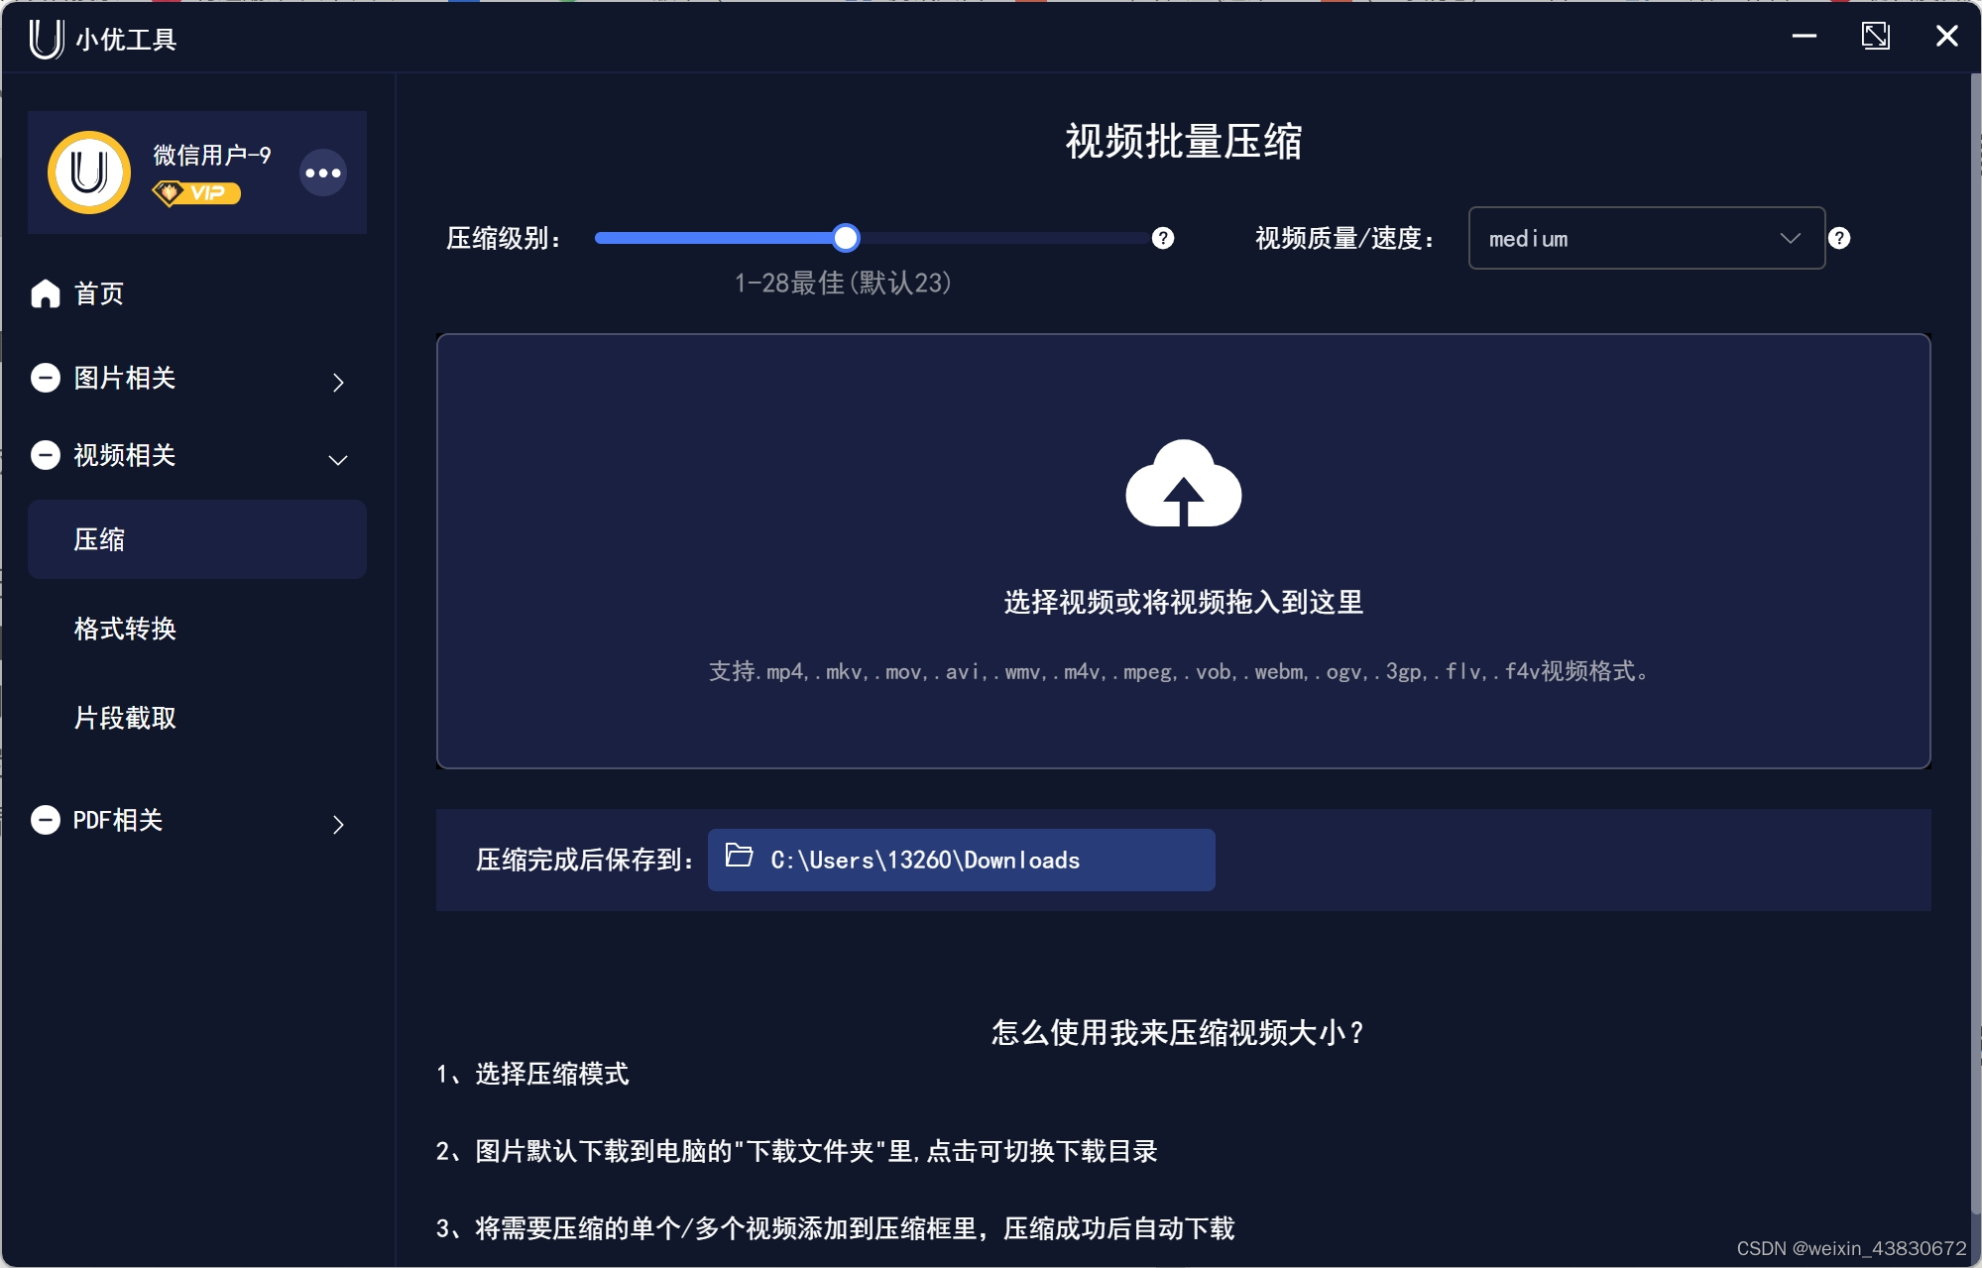Click the help icon next to the quality dropdown

(x=1839, y=239)
